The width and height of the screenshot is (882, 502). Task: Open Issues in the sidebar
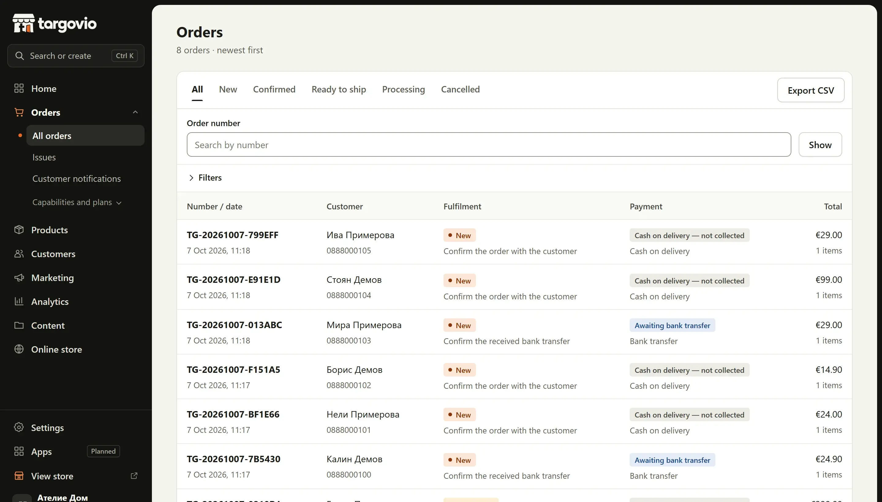(44, 157)
